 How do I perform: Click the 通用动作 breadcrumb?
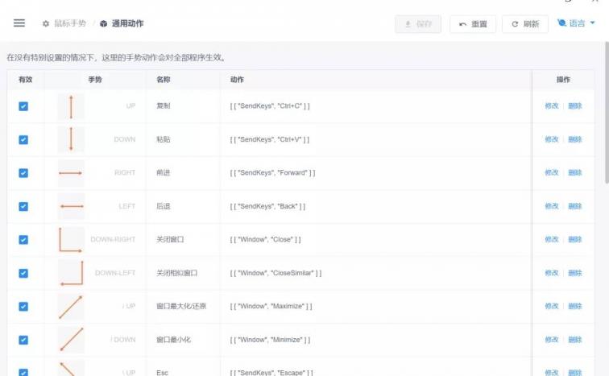(x=128, y=23)
